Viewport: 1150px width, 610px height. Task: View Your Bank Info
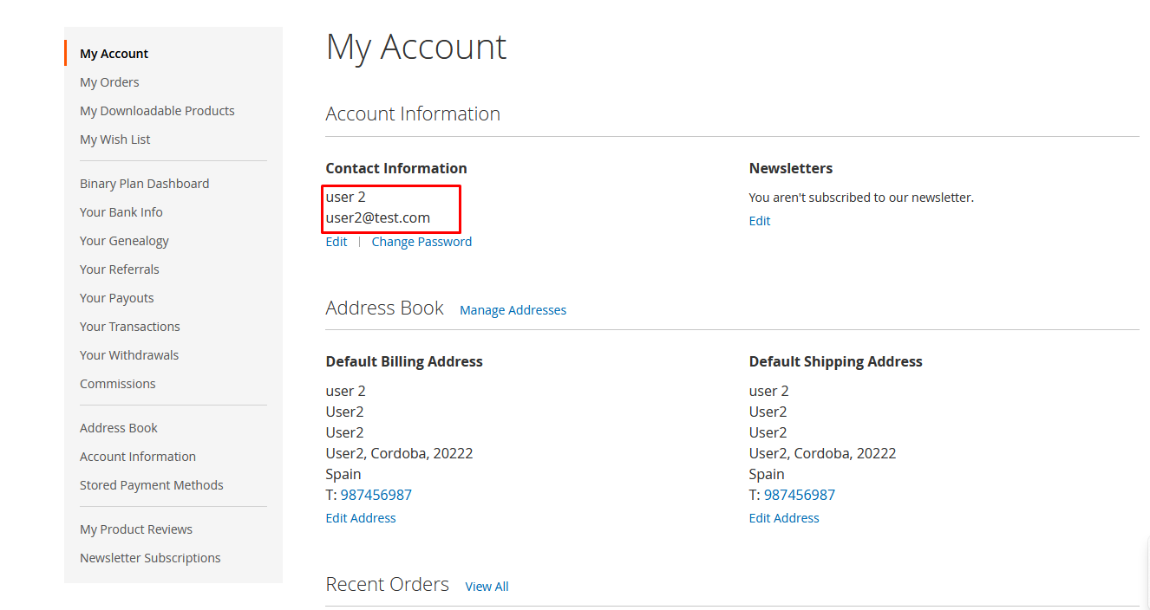[x=121, y=212]
